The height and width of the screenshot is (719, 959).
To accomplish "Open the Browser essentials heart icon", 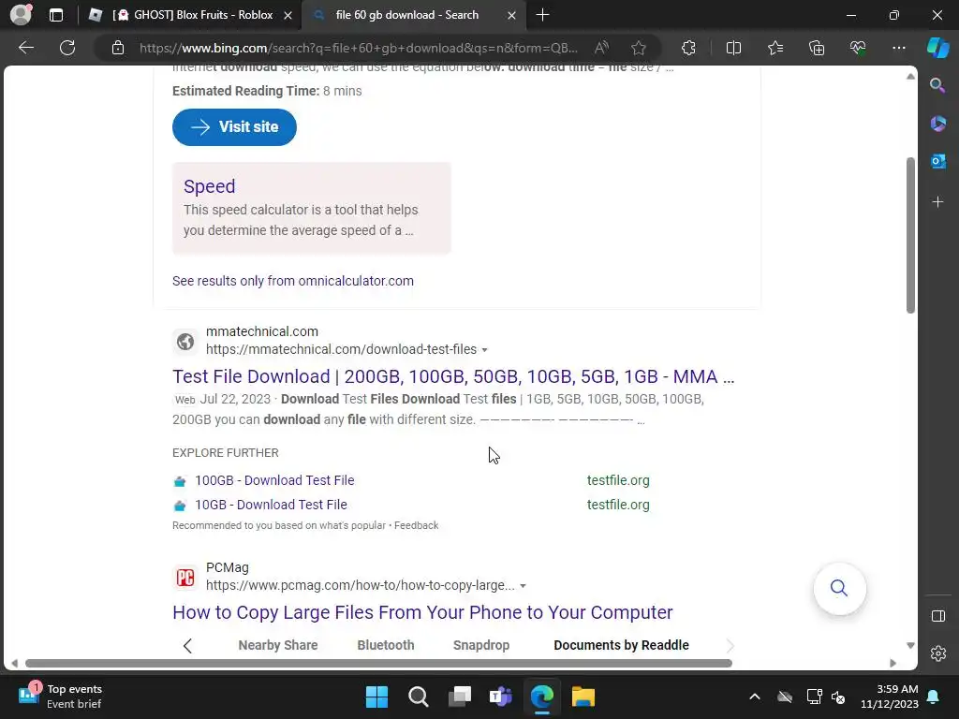I will 858,48.
